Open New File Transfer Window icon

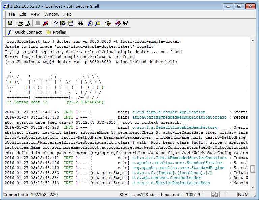(x=98, y=23)
